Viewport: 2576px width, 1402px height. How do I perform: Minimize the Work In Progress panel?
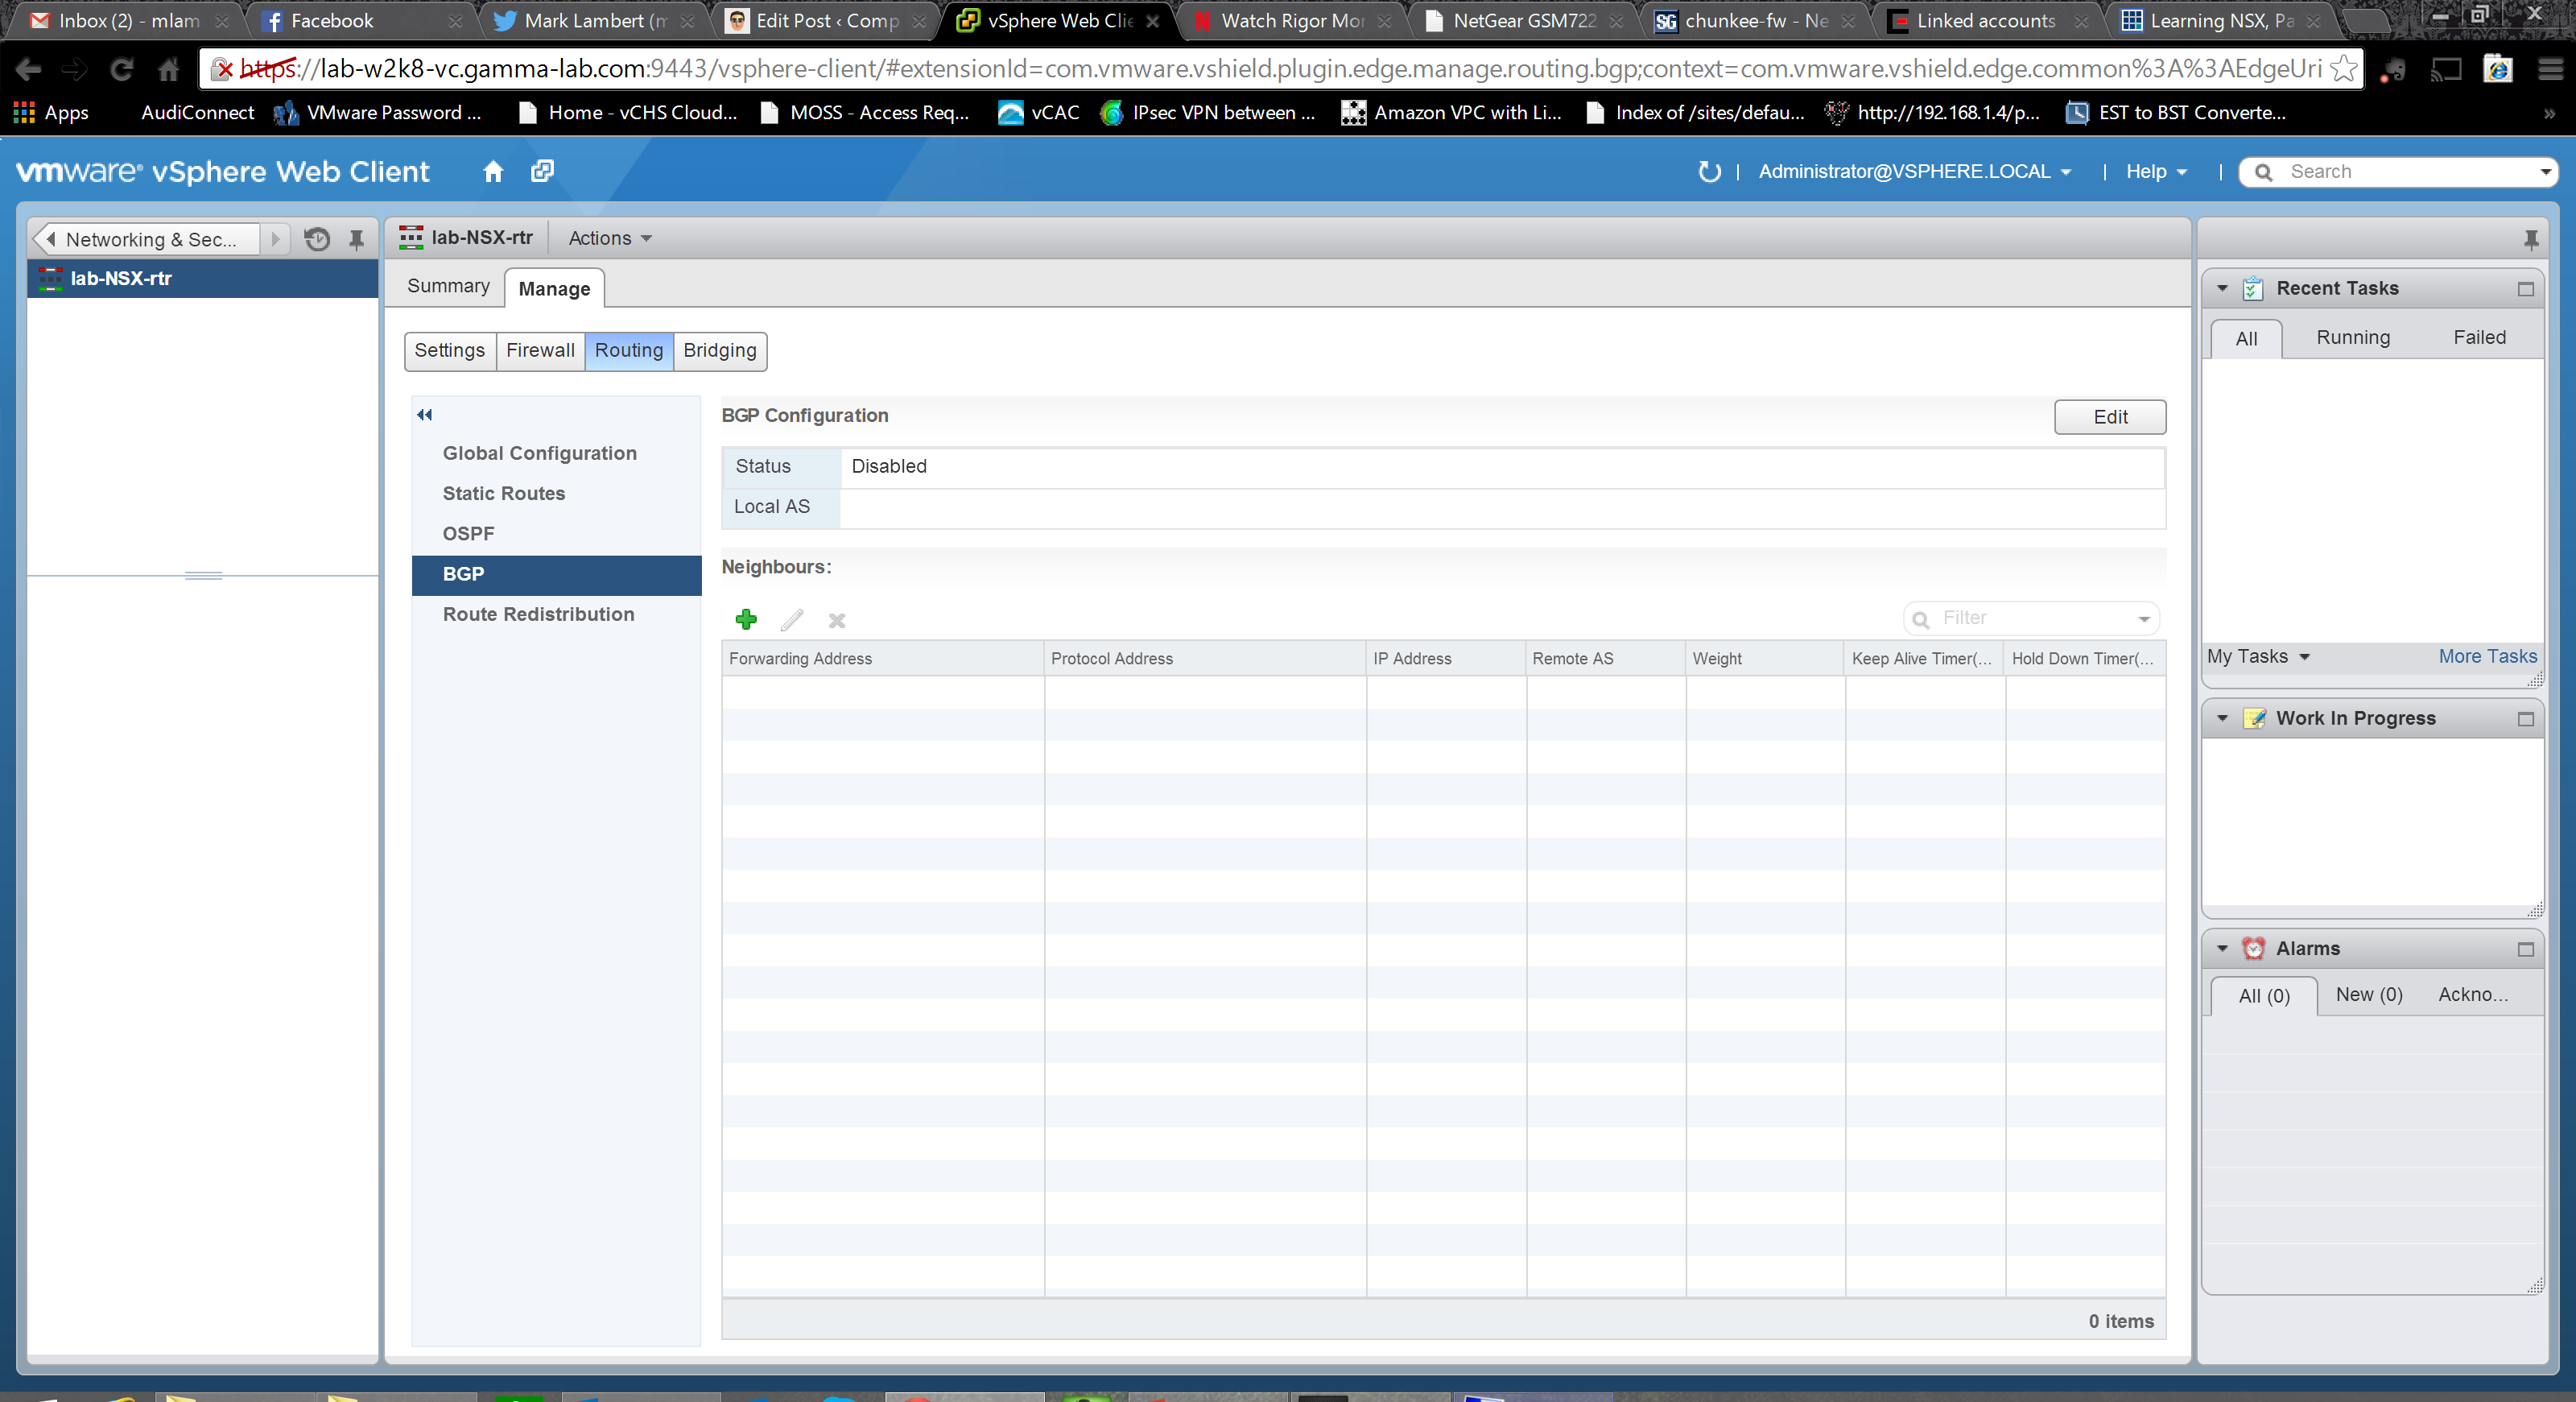[x=2525, y=719]
